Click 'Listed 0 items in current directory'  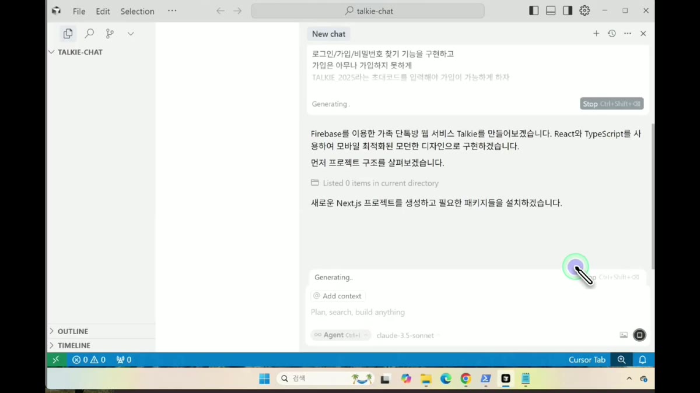click(374, 183)
